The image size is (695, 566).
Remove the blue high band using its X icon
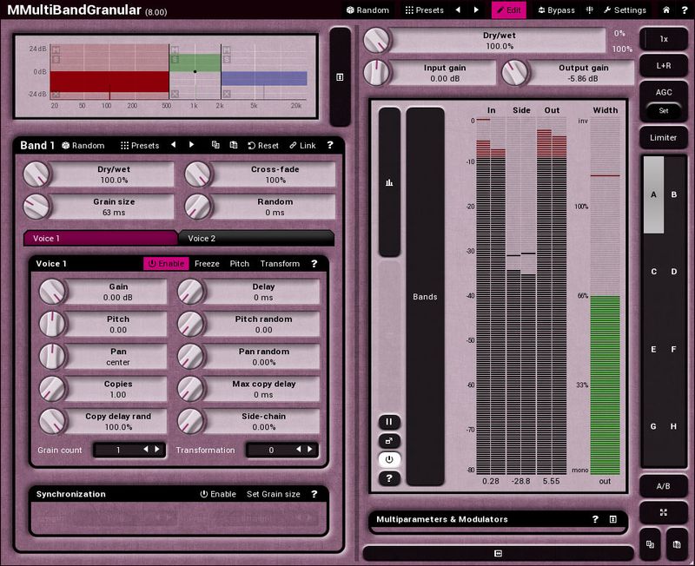[227, 94]
